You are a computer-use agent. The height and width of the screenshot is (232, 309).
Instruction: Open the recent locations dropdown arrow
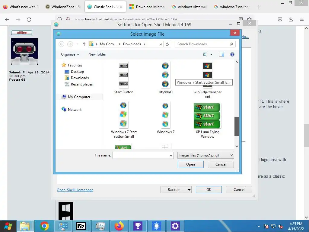click(78, 44)
